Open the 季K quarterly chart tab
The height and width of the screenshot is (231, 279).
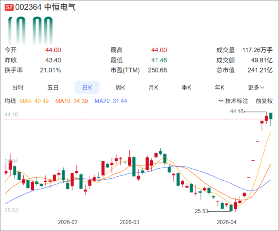pyautogui.click(x=186, y=88)
